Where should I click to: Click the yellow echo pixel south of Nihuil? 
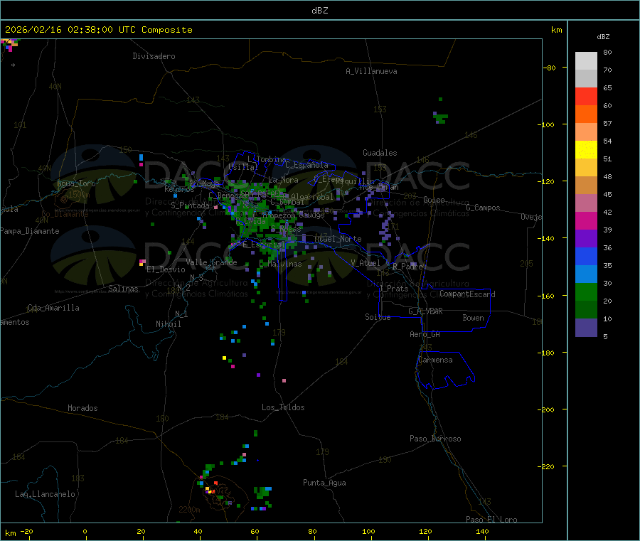click(224, 358)
